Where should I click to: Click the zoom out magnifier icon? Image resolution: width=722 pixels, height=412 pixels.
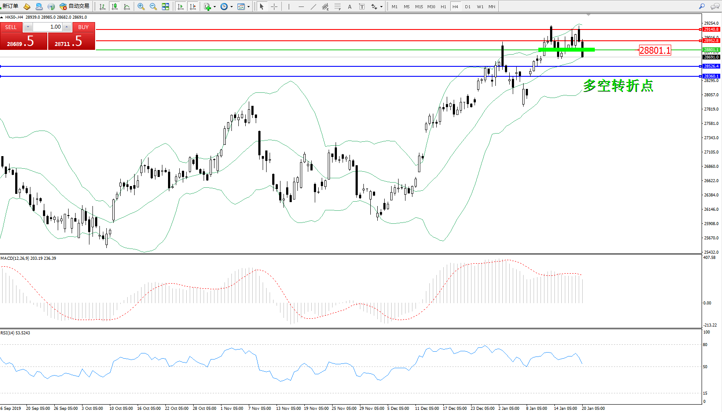click(x=153, y=7)
